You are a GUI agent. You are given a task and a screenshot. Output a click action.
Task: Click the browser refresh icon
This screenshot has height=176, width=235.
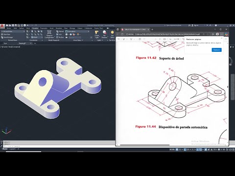[x=122, y=34]
